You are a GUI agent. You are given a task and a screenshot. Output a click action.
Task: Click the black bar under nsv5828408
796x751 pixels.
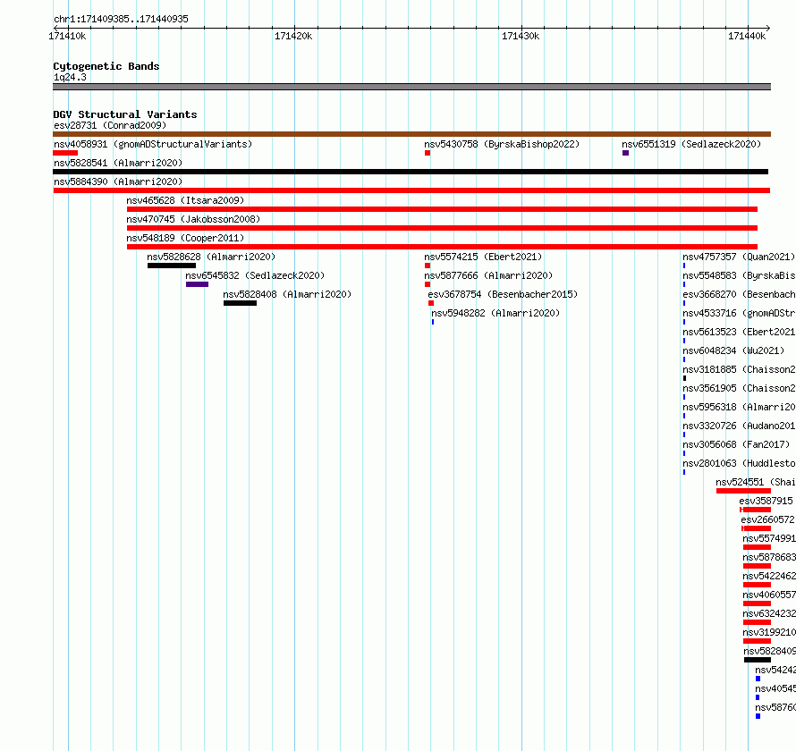click(x=240, y=303)
